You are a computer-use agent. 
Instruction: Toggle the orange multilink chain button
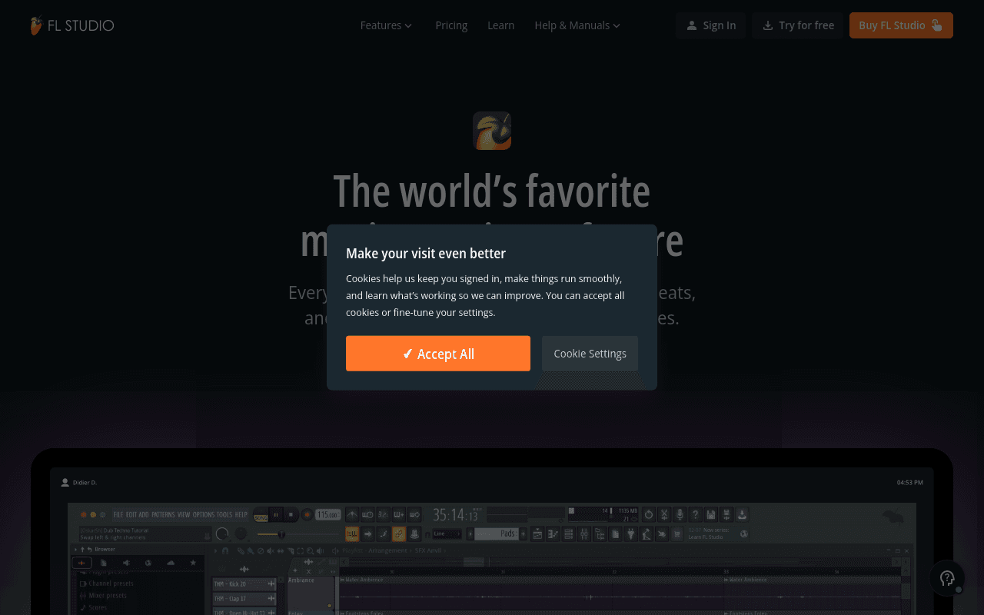click(398, 534)
